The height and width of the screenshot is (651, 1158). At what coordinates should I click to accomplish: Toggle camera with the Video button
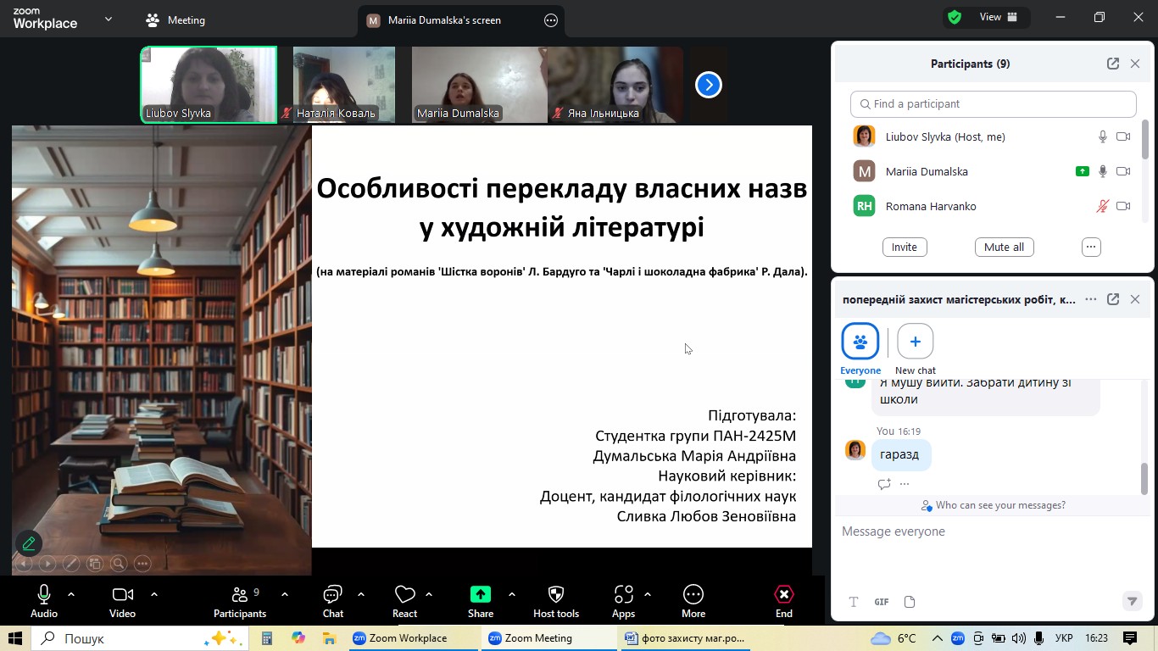point(122,595)
